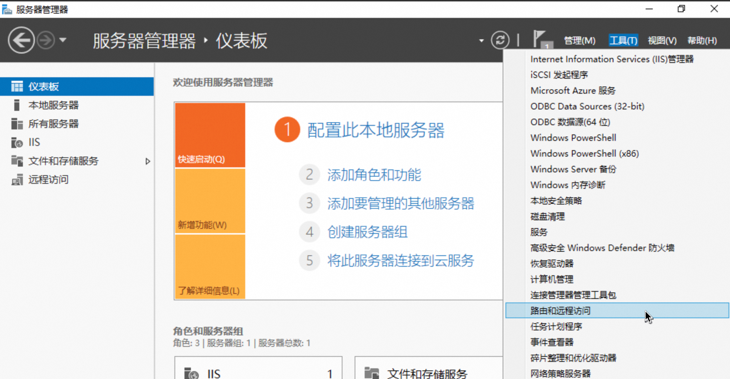Click 将此服务器连接到云服务 link

(x=401, y=261)
